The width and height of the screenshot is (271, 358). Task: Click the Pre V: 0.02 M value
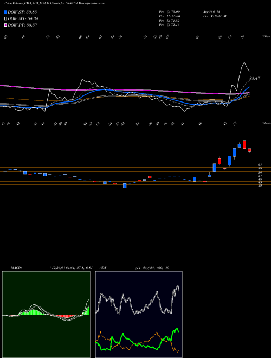pyautogui.click(x=214, y=16)
